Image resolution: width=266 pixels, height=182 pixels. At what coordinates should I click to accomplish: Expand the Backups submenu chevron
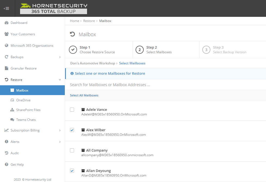point(60,57)
